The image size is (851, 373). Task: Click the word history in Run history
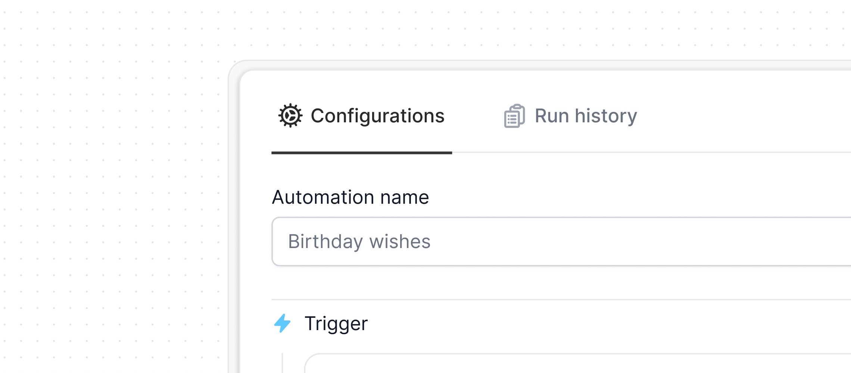pyautogui.click(x=606, y=116)
